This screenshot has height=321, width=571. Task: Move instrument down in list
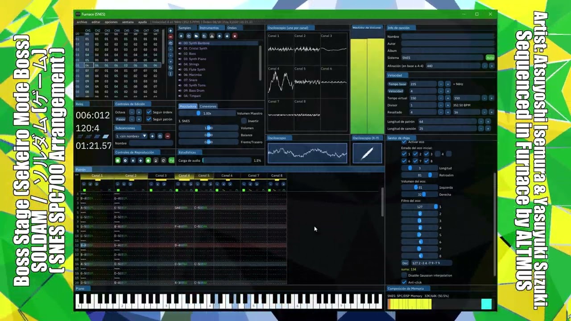click(227, 36)
